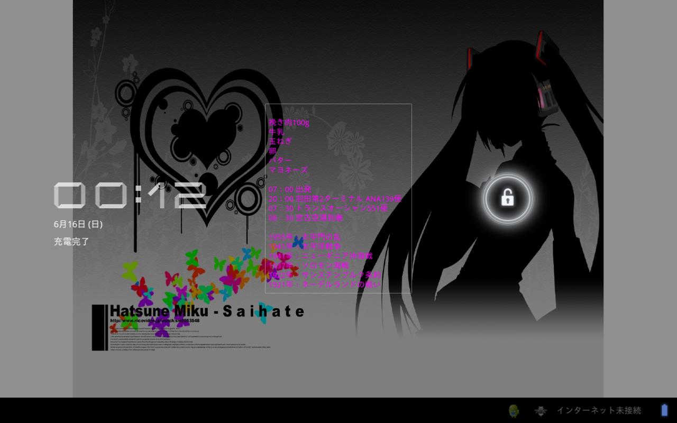This screenshot has height=423, width=677.
Task: Open the USB debugging bug icon
Action: (540, 410)
